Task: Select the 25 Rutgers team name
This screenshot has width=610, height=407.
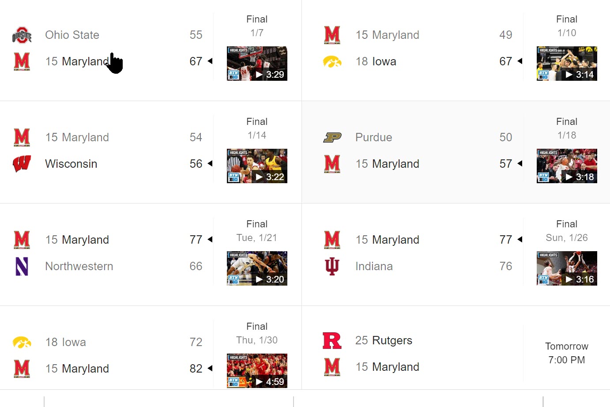Action: [384, 340]
